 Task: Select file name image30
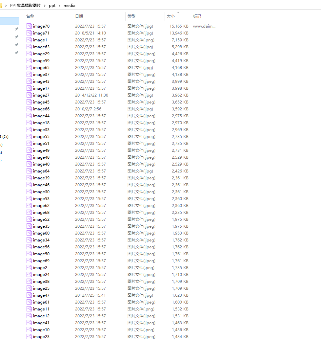point(41,192)
